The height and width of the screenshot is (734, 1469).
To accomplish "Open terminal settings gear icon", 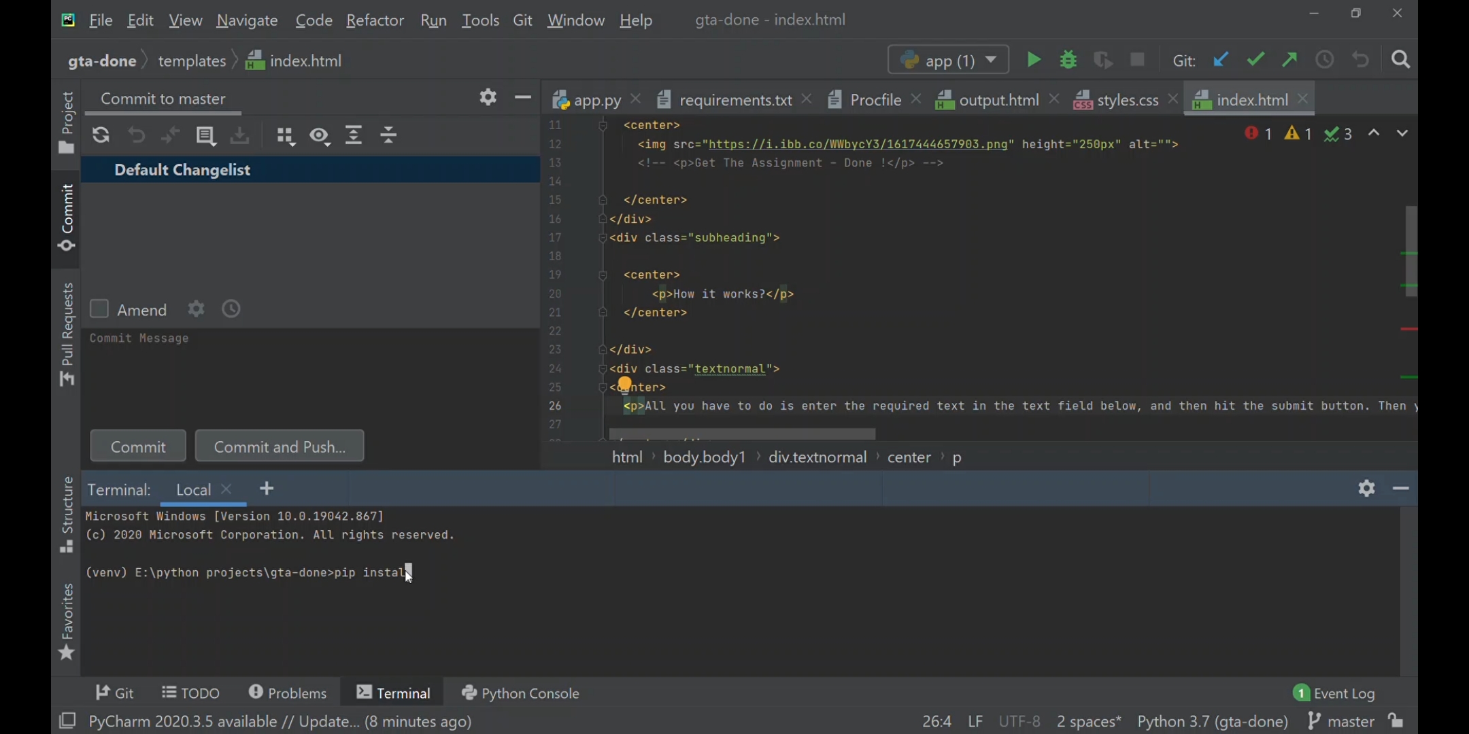I will point(1366,488).
